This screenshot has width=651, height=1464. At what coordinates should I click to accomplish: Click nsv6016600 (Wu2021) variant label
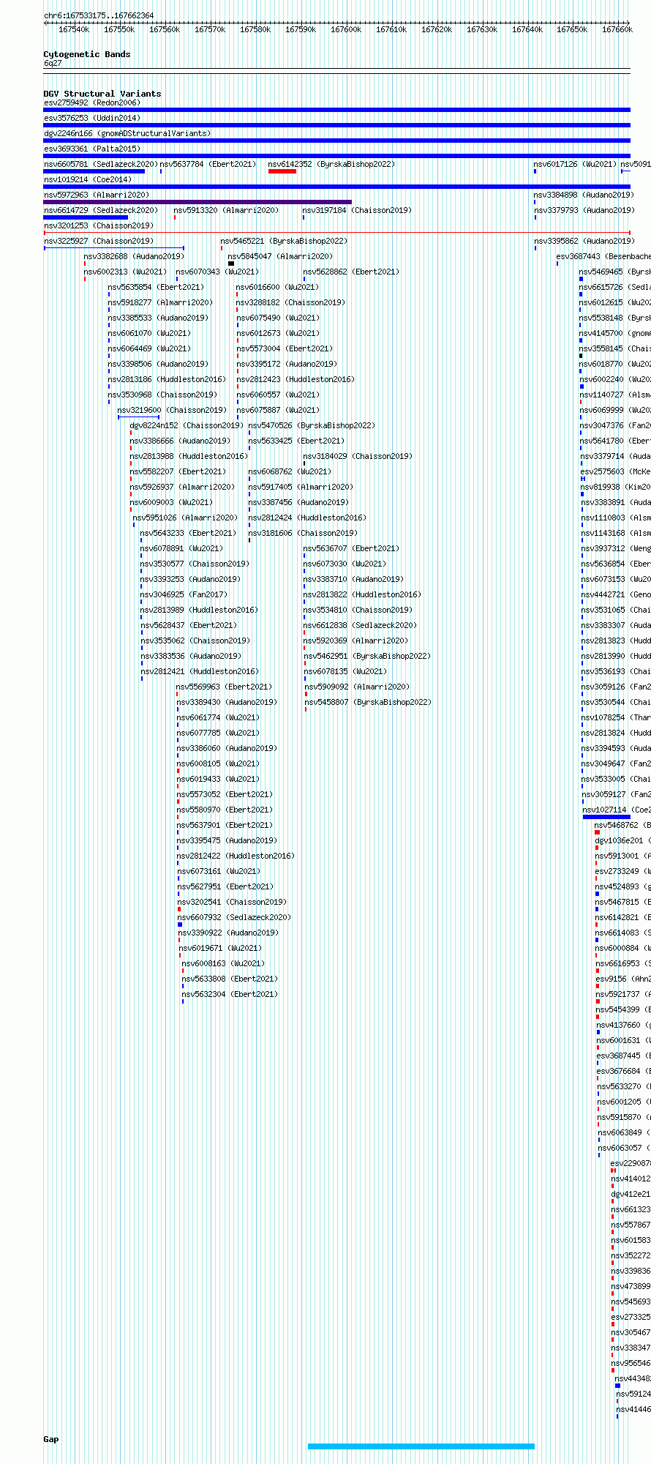tap(277, 287)
